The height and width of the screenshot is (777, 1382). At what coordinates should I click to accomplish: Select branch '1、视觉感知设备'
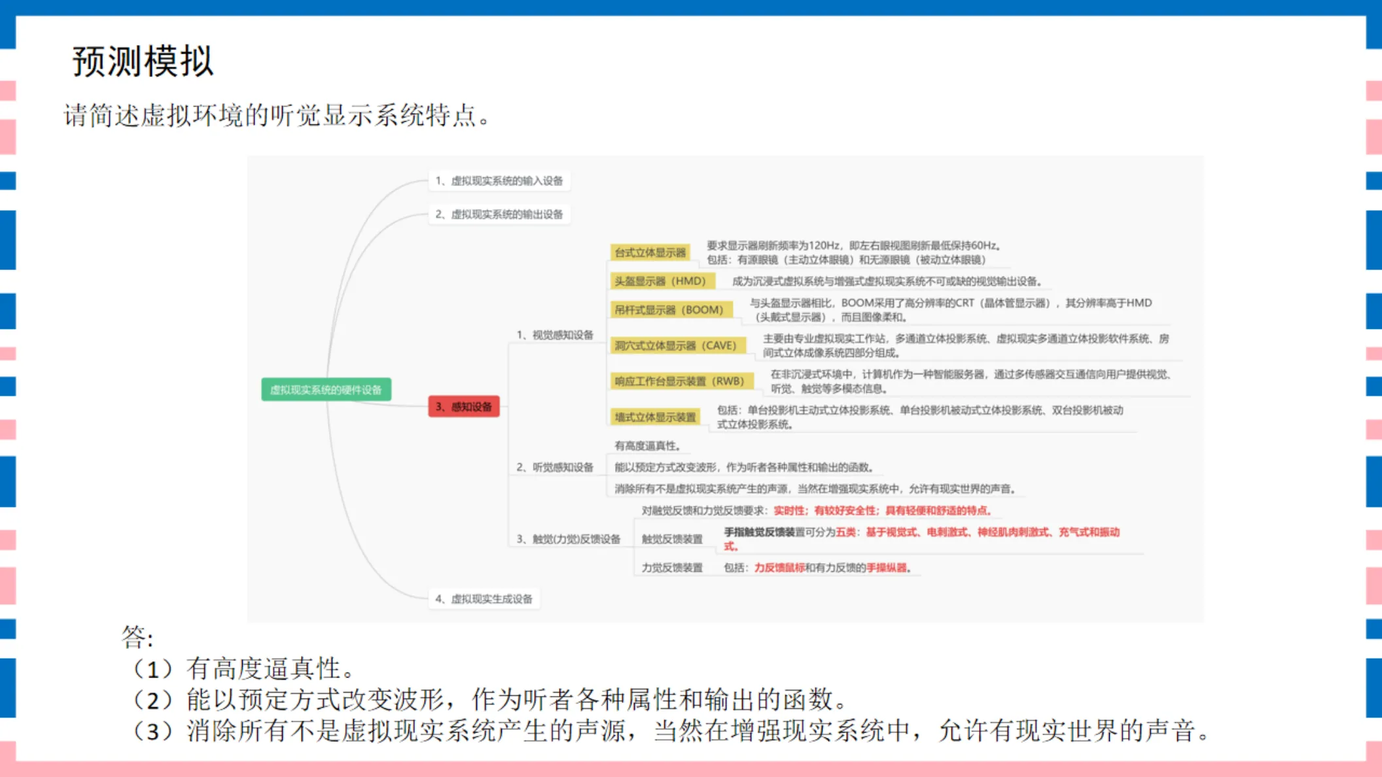click(555, 335)
